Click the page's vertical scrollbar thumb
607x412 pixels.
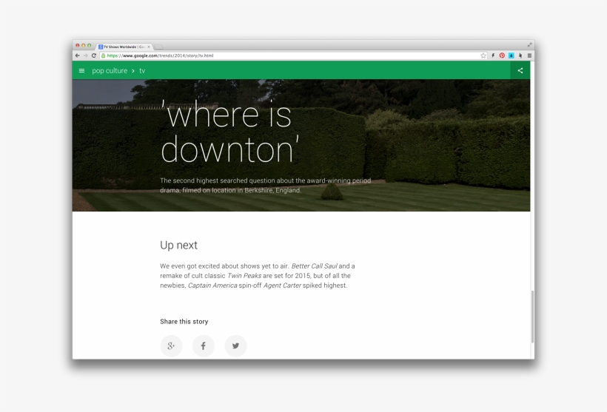pyautogui.click(x=532, y=317)
